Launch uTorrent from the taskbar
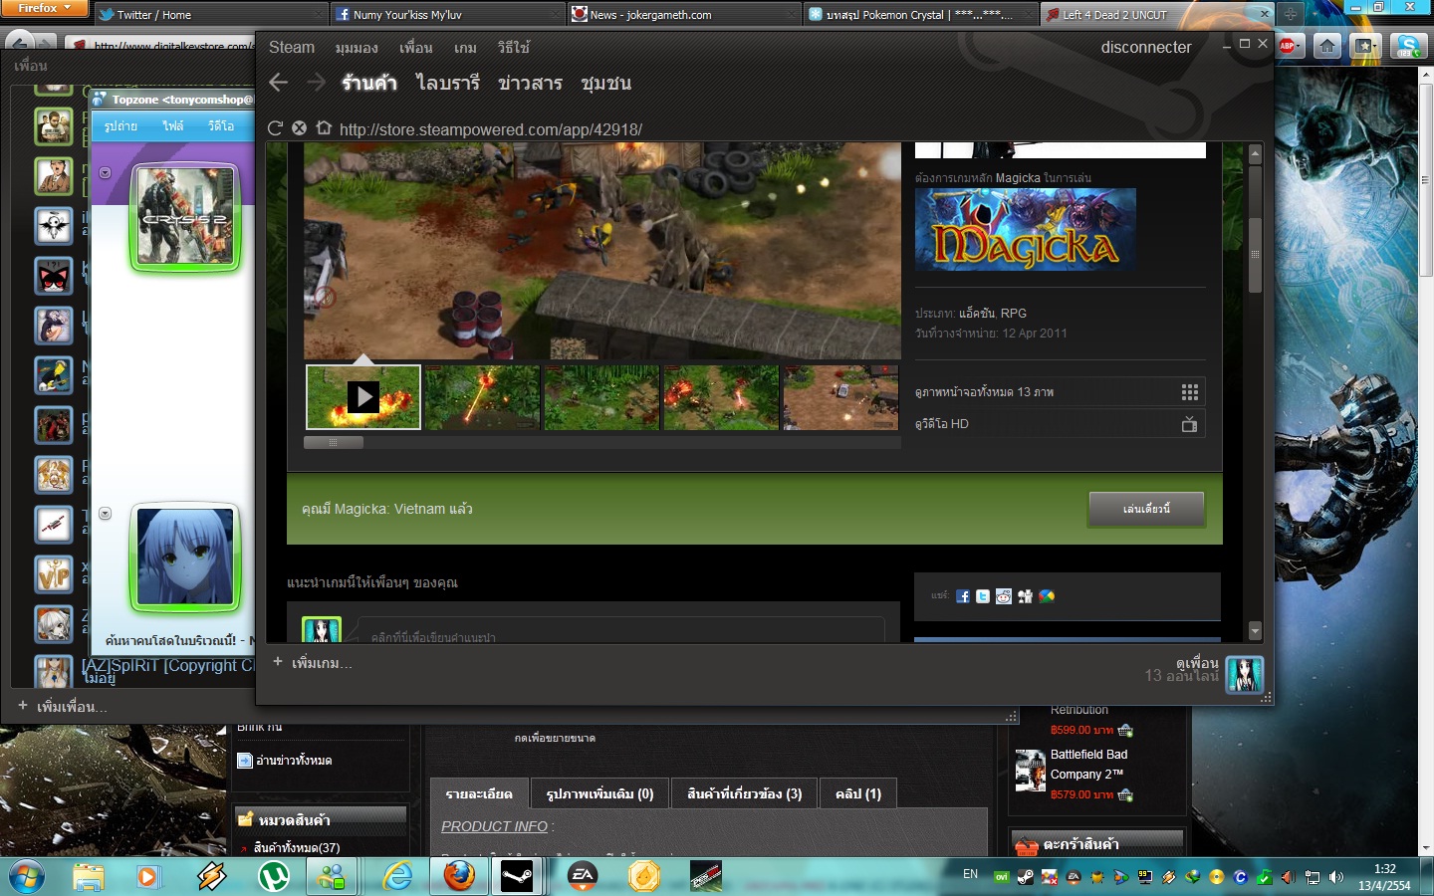 273,877
